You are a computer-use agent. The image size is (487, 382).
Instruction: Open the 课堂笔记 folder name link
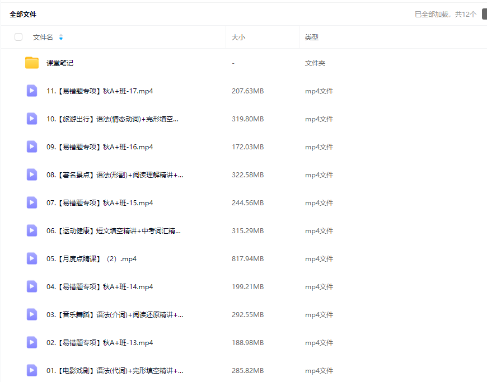pyautogui.click(x=60, y=63)
